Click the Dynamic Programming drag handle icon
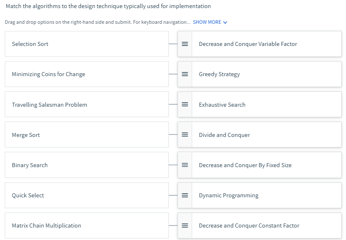The image size is (346, 240). pyautogui.click(x=185, y=195)
